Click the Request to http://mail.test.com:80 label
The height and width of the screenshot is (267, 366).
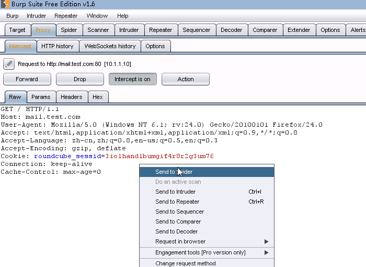[x=74, y=64]
